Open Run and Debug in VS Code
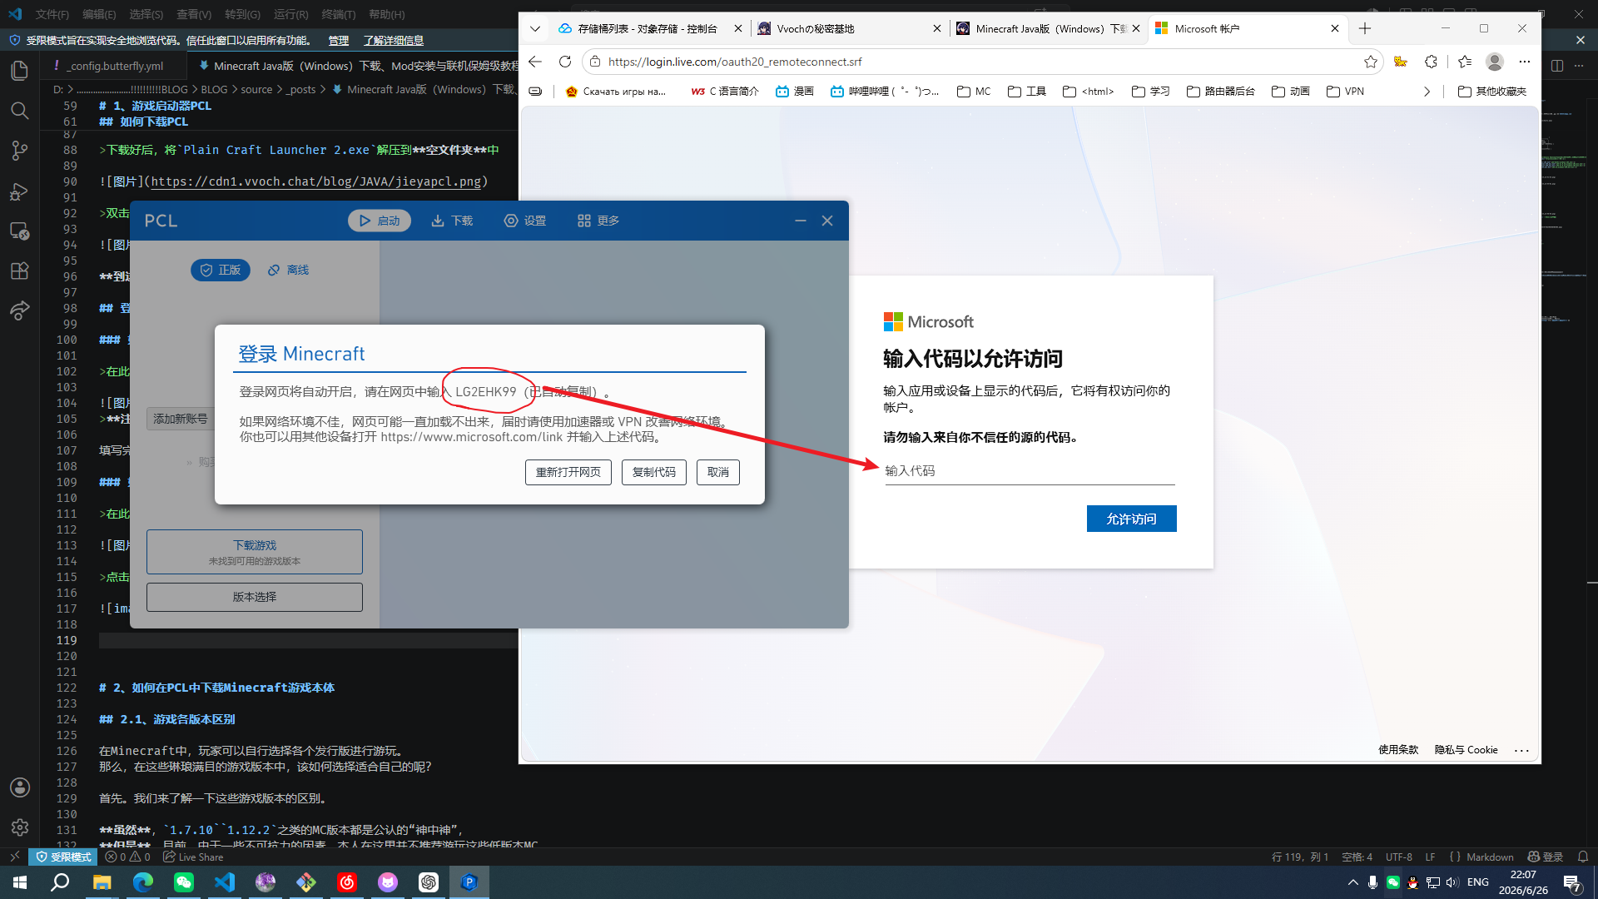The image size is (1598, 899). pos(19,191)
